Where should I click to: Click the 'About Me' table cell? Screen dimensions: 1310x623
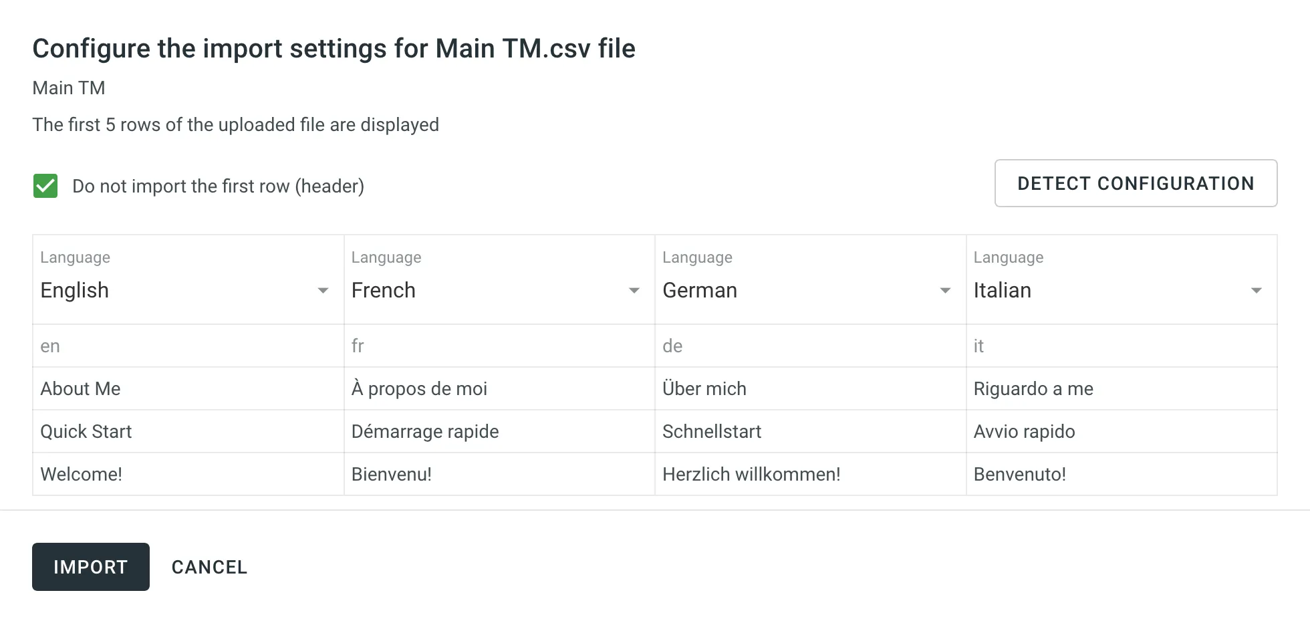(x=80, y=388)
